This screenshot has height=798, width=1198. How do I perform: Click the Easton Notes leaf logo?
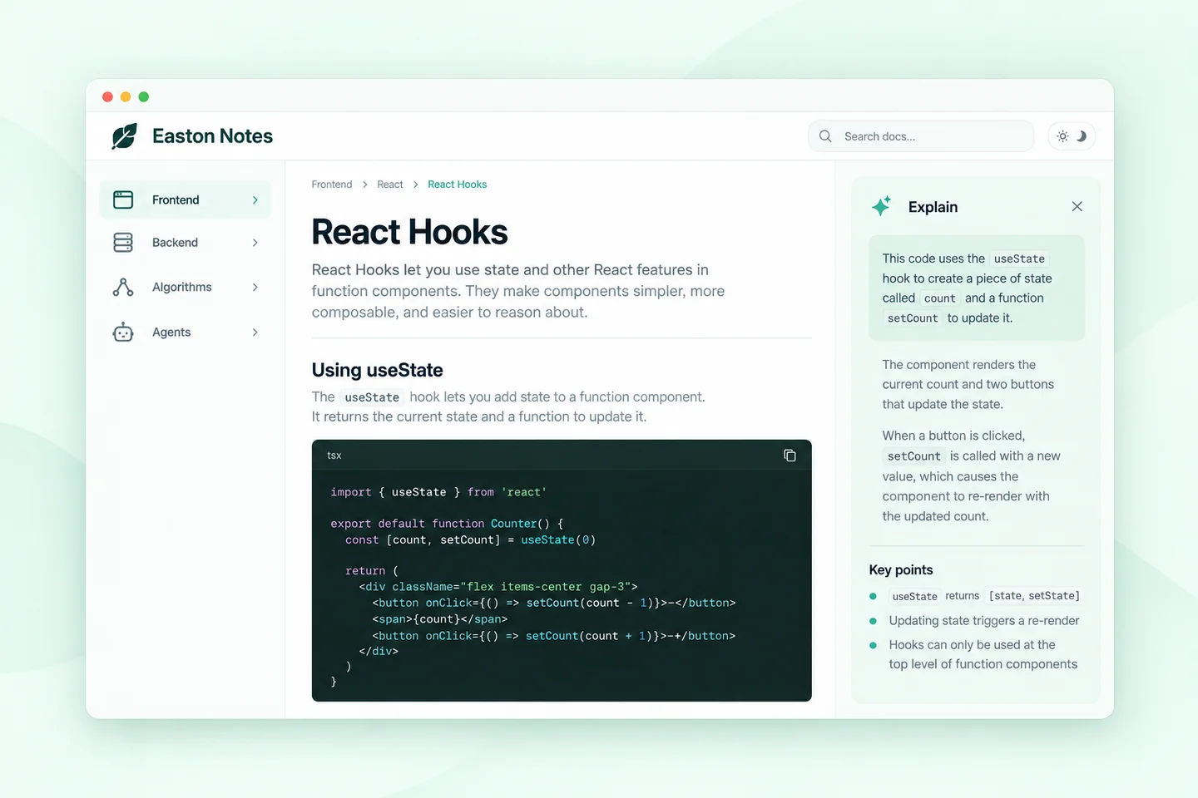[125, 136]
